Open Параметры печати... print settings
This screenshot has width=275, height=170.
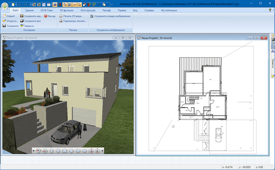click(x=73, y=21)
